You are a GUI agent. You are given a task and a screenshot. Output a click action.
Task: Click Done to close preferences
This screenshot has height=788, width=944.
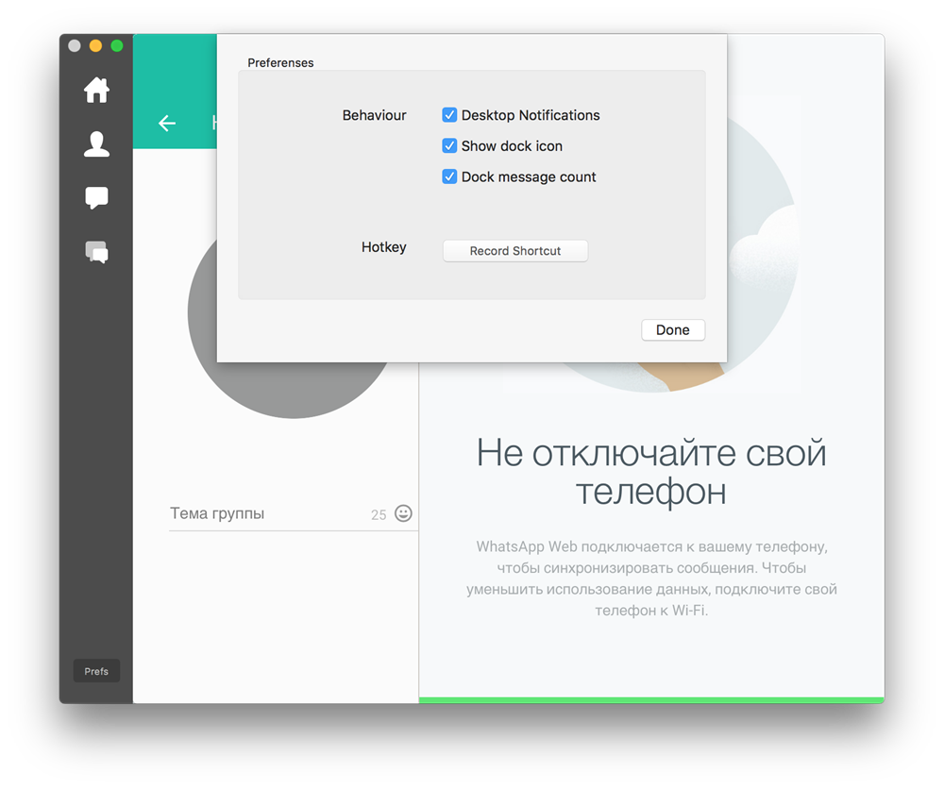(x=673, y=330)
